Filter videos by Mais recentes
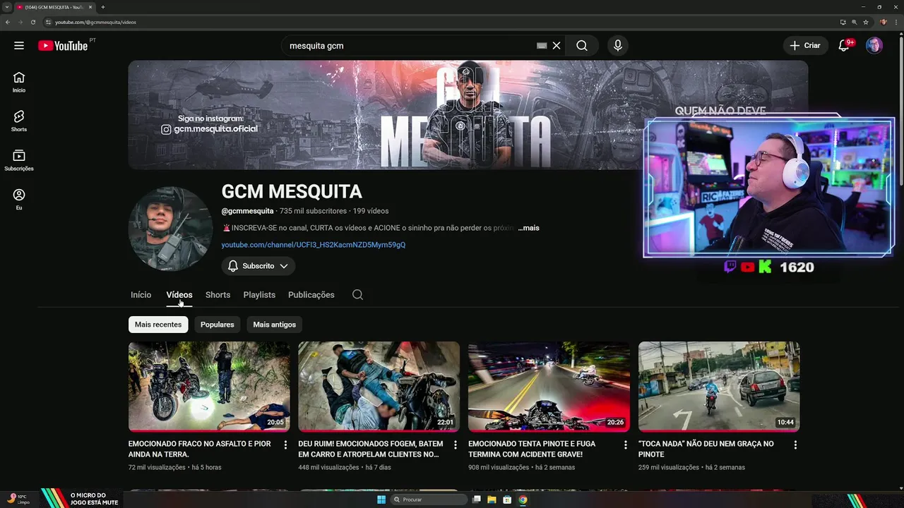Viewport: 904px width, 508px height. 158,325
